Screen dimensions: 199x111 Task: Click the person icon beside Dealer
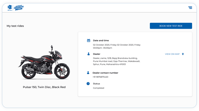click(89, 54)
